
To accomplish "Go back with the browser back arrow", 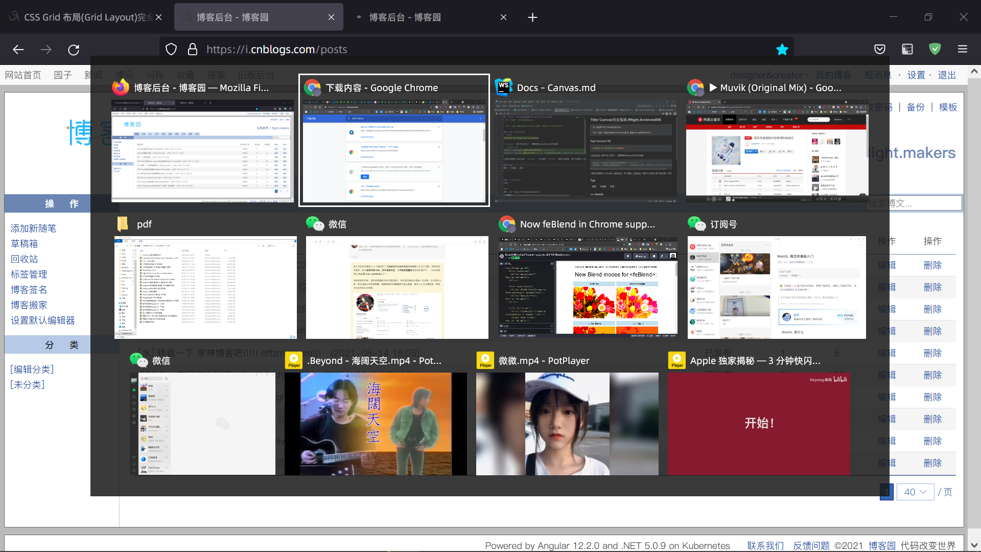I will (x=18, y=50).
